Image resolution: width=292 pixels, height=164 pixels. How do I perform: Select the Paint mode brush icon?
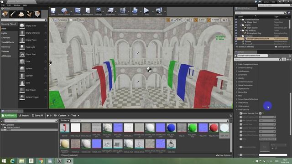[13, 14]
